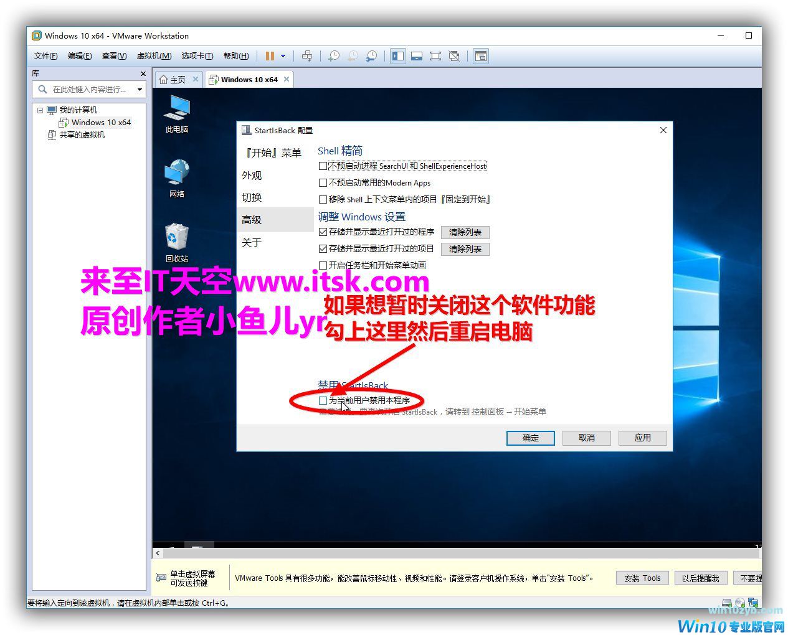The height and width of the screenshot is (635, 788).
Task: Take a snapshot of this virtual machine
Action: [x=334, y=56]
